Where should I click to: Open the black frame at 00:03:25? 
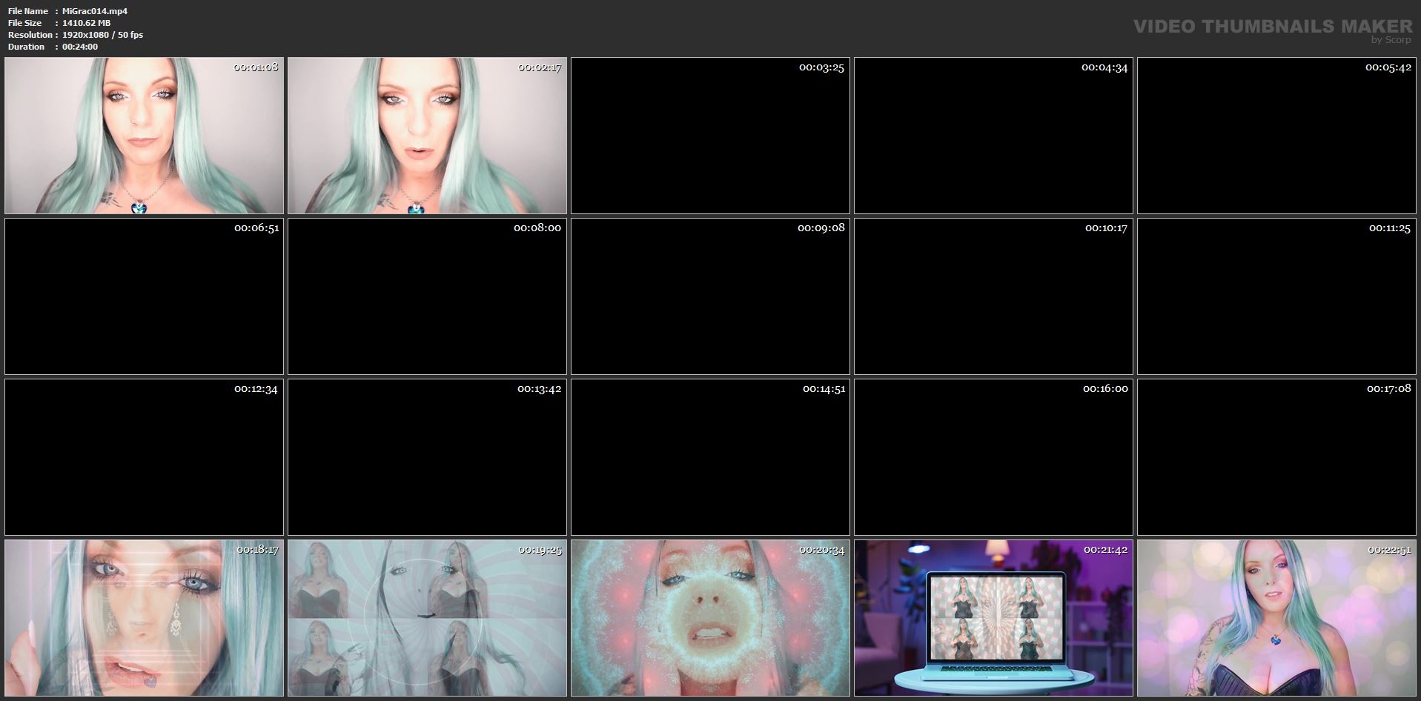710,136
